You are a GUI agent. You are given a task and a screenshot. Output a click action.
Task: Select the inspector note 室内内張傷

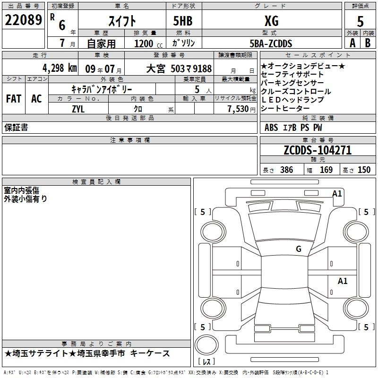(21, 190)
